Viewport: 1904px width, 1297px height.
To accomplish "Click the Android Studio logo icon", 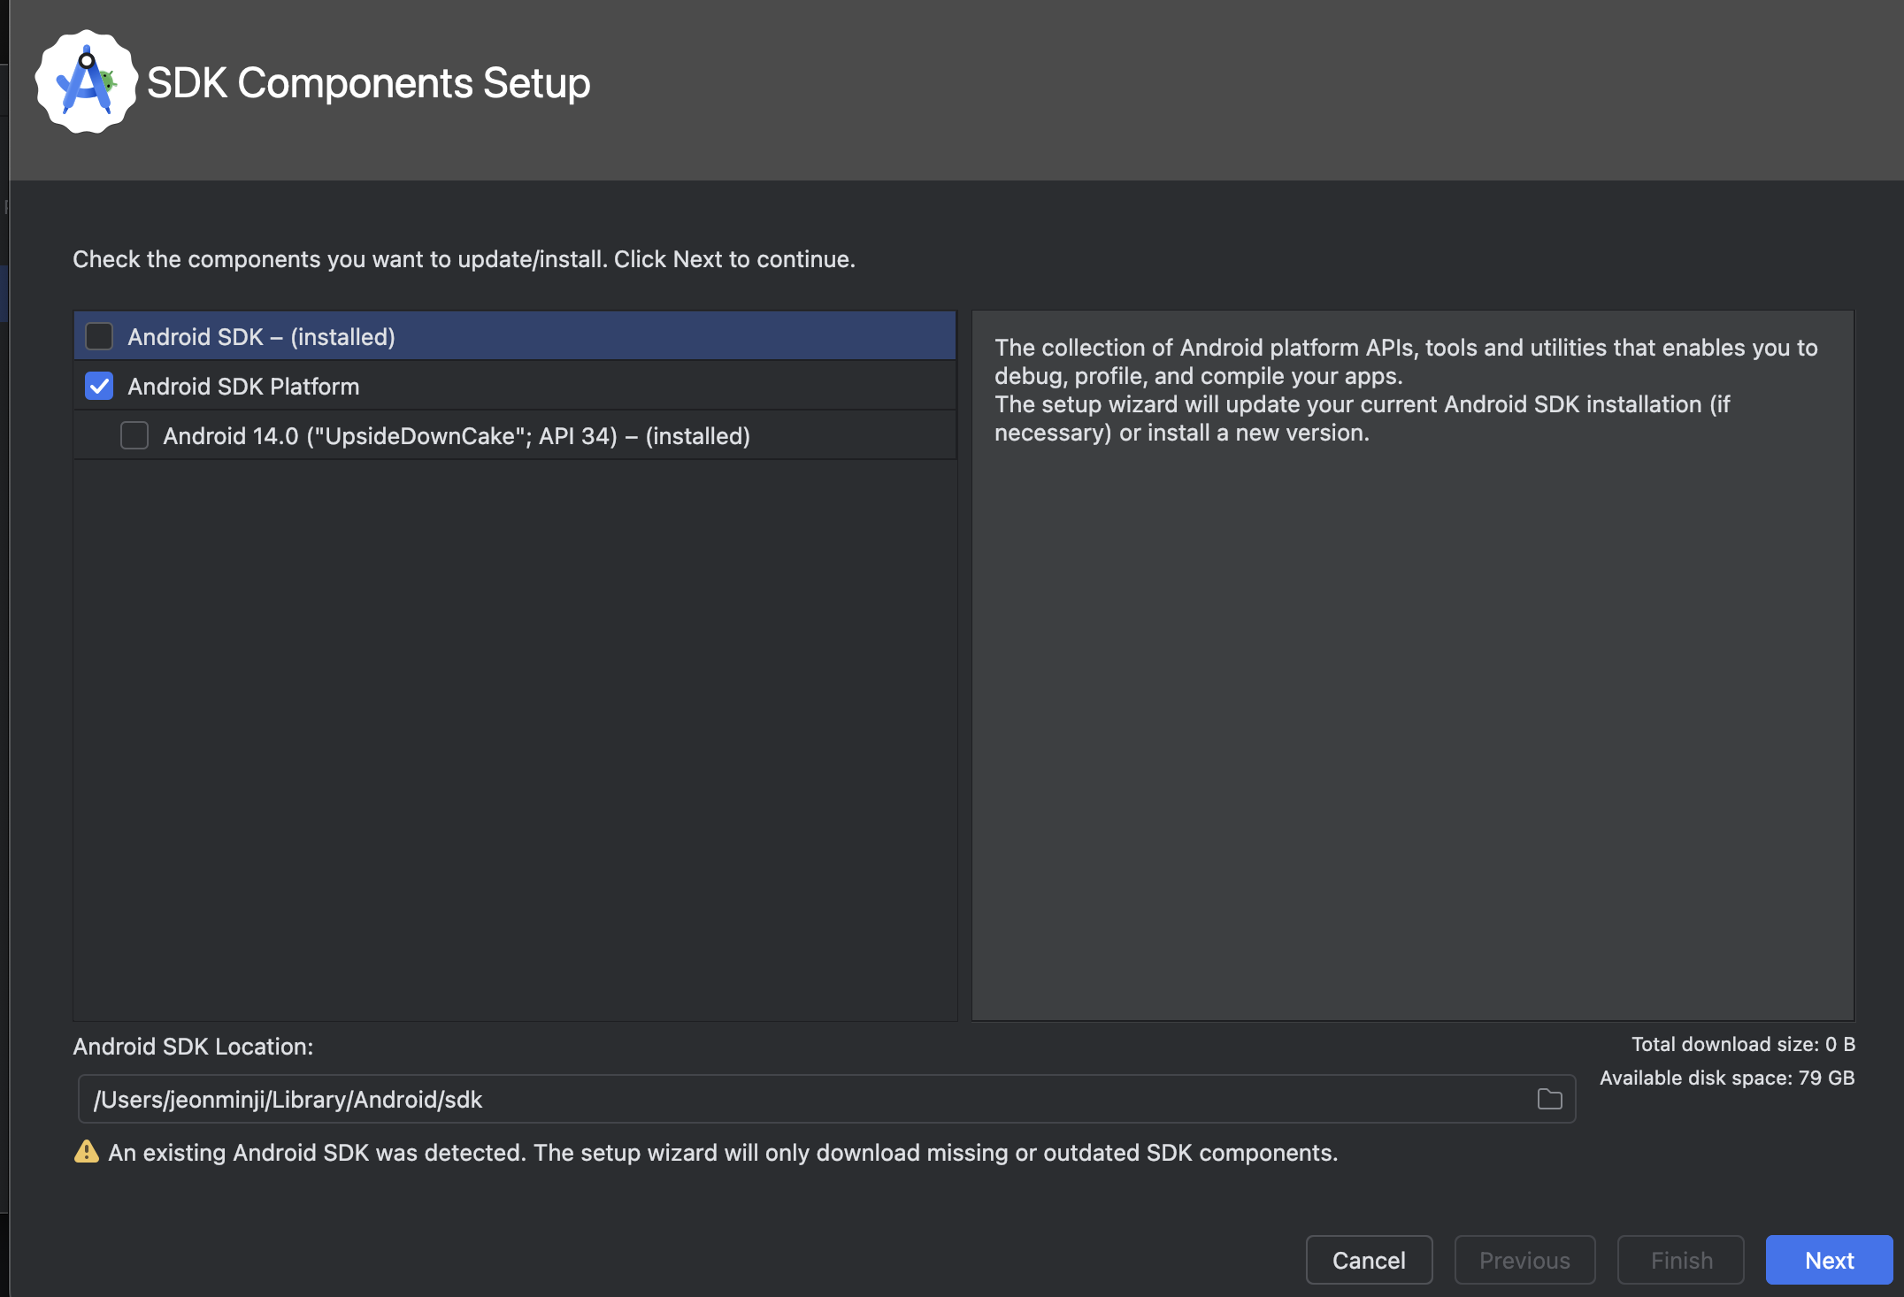I will 86,82.
